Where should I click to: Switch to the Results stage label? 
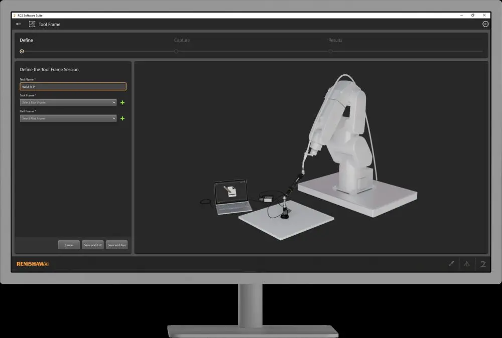[335, 40]
